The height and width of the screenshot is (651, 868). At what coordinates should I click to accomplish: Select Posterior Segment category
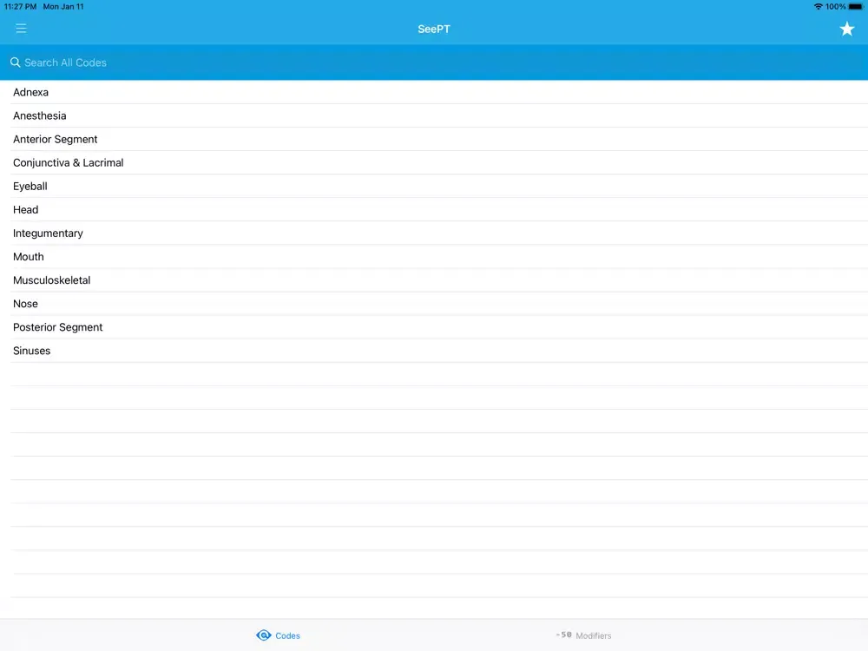[434, 328]
